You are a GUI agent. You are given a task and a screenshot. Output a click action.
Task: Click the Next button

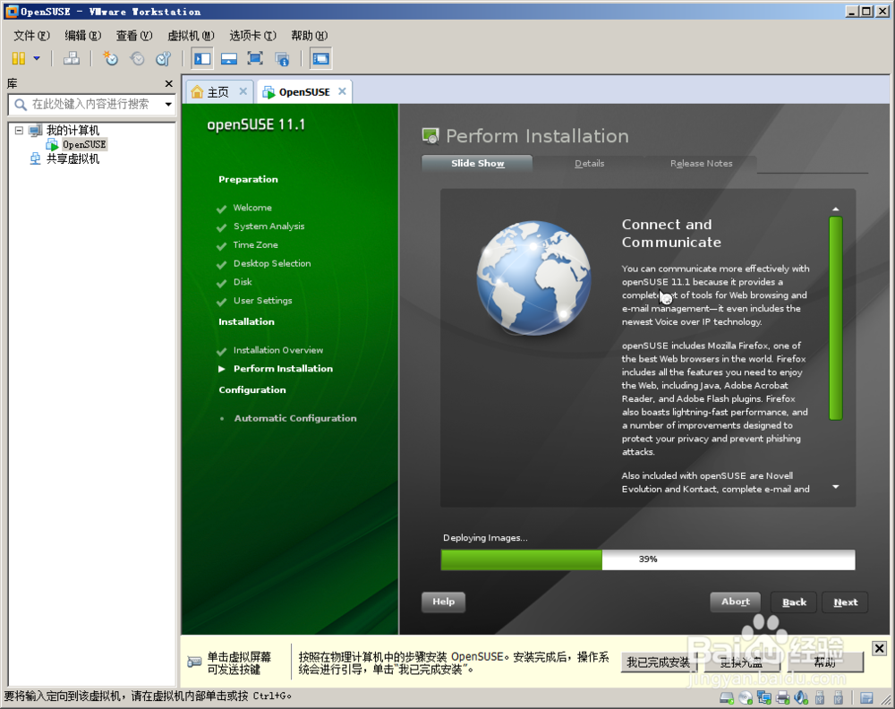846,602
